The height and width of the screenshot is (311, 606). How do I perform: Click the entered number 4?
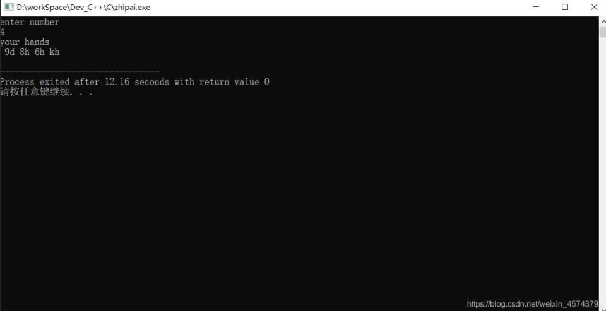tap(3, 32)
